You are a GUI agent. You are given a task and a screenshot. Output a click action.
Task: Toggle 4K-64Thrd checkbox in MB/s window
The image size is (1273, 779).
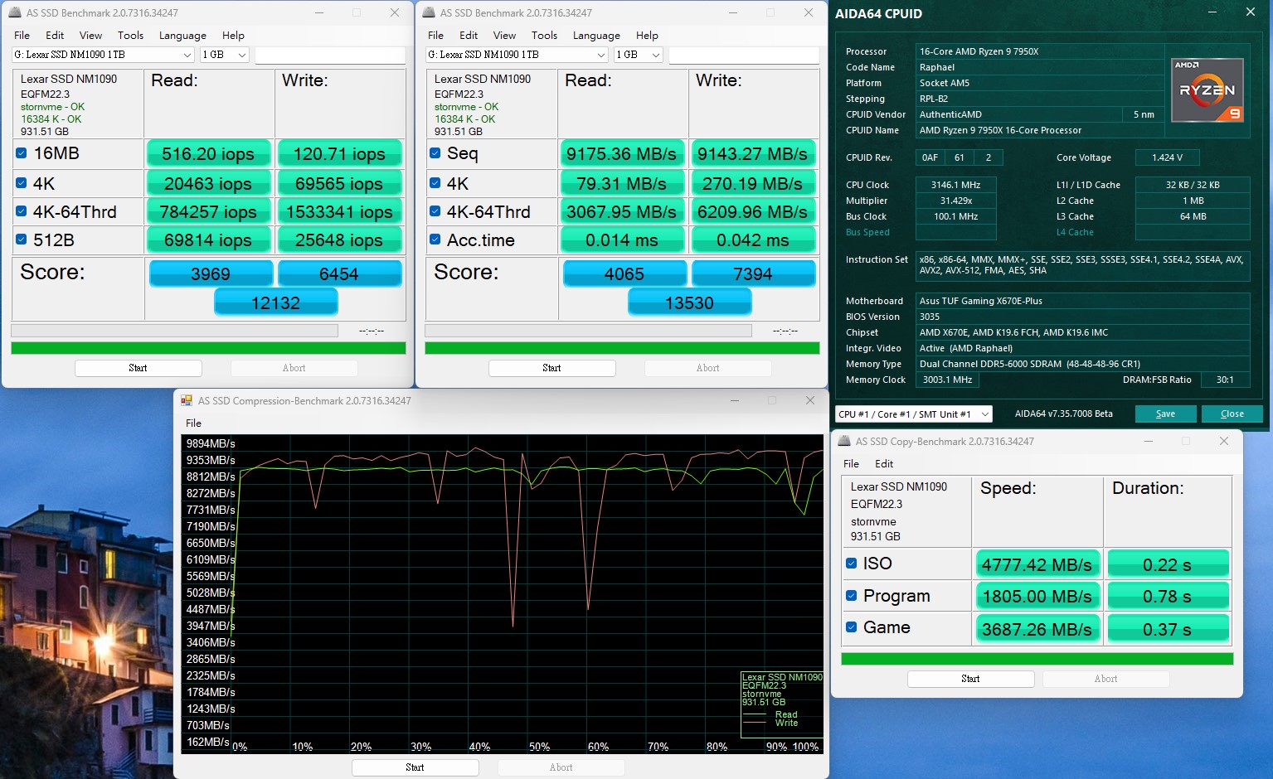click(435, 211)
